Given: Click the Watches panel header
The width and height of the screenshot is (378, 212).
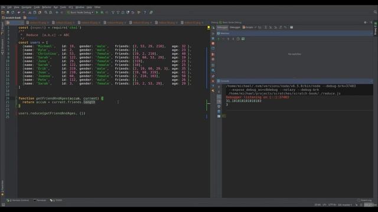Looking at the screenshot, I should [x=295, y=34].
